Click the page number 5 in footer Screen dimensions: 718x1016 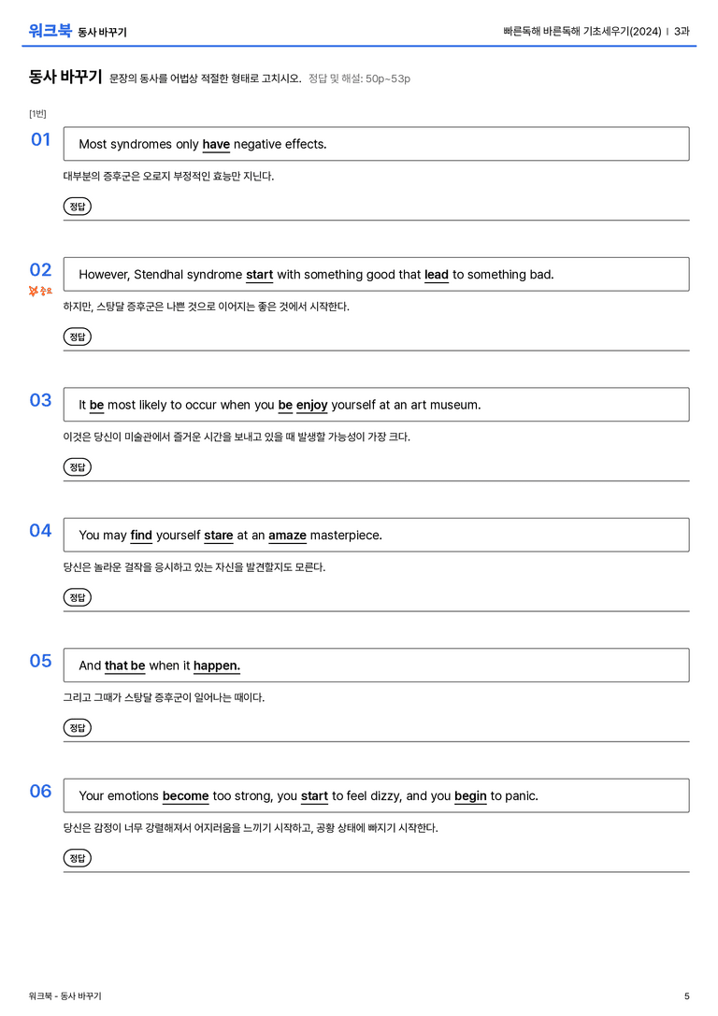pyautogui.click(x=687, y=996)
